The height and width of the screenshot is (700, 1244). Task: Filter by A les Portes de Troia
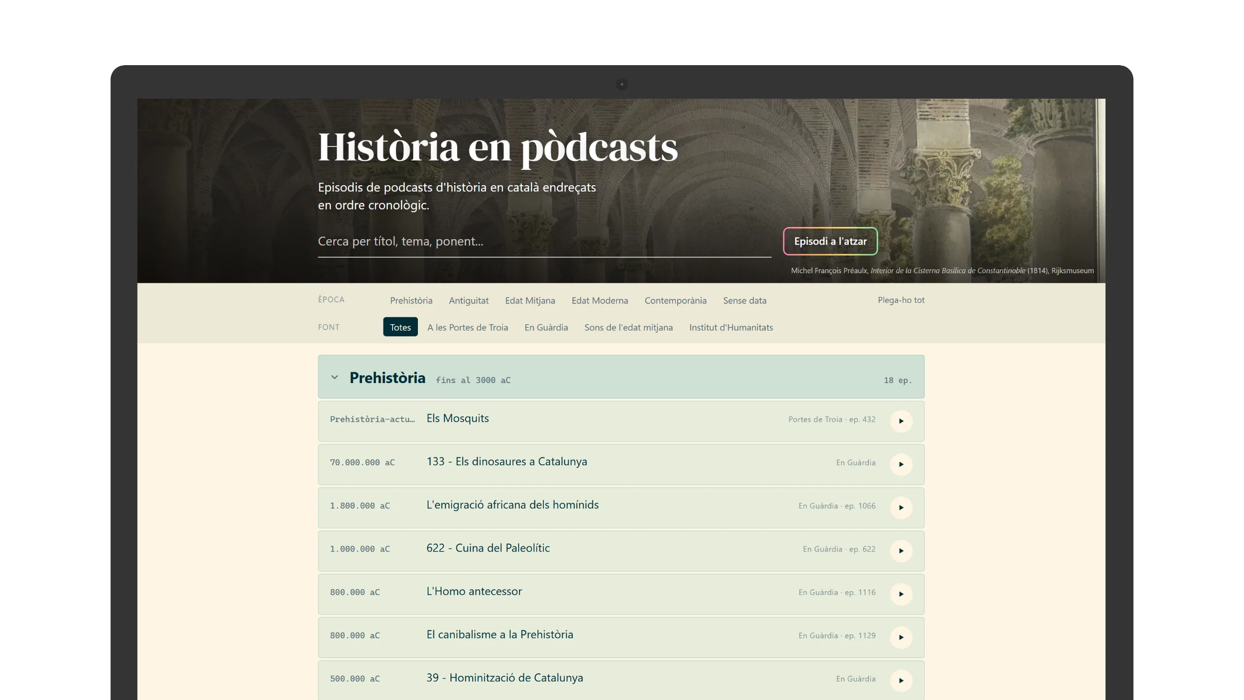[x=467, y=327]
